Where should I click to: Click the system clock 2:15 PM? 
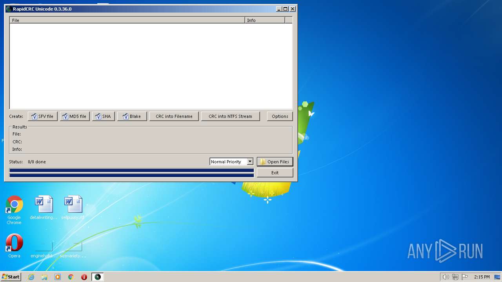pos(482,277)
